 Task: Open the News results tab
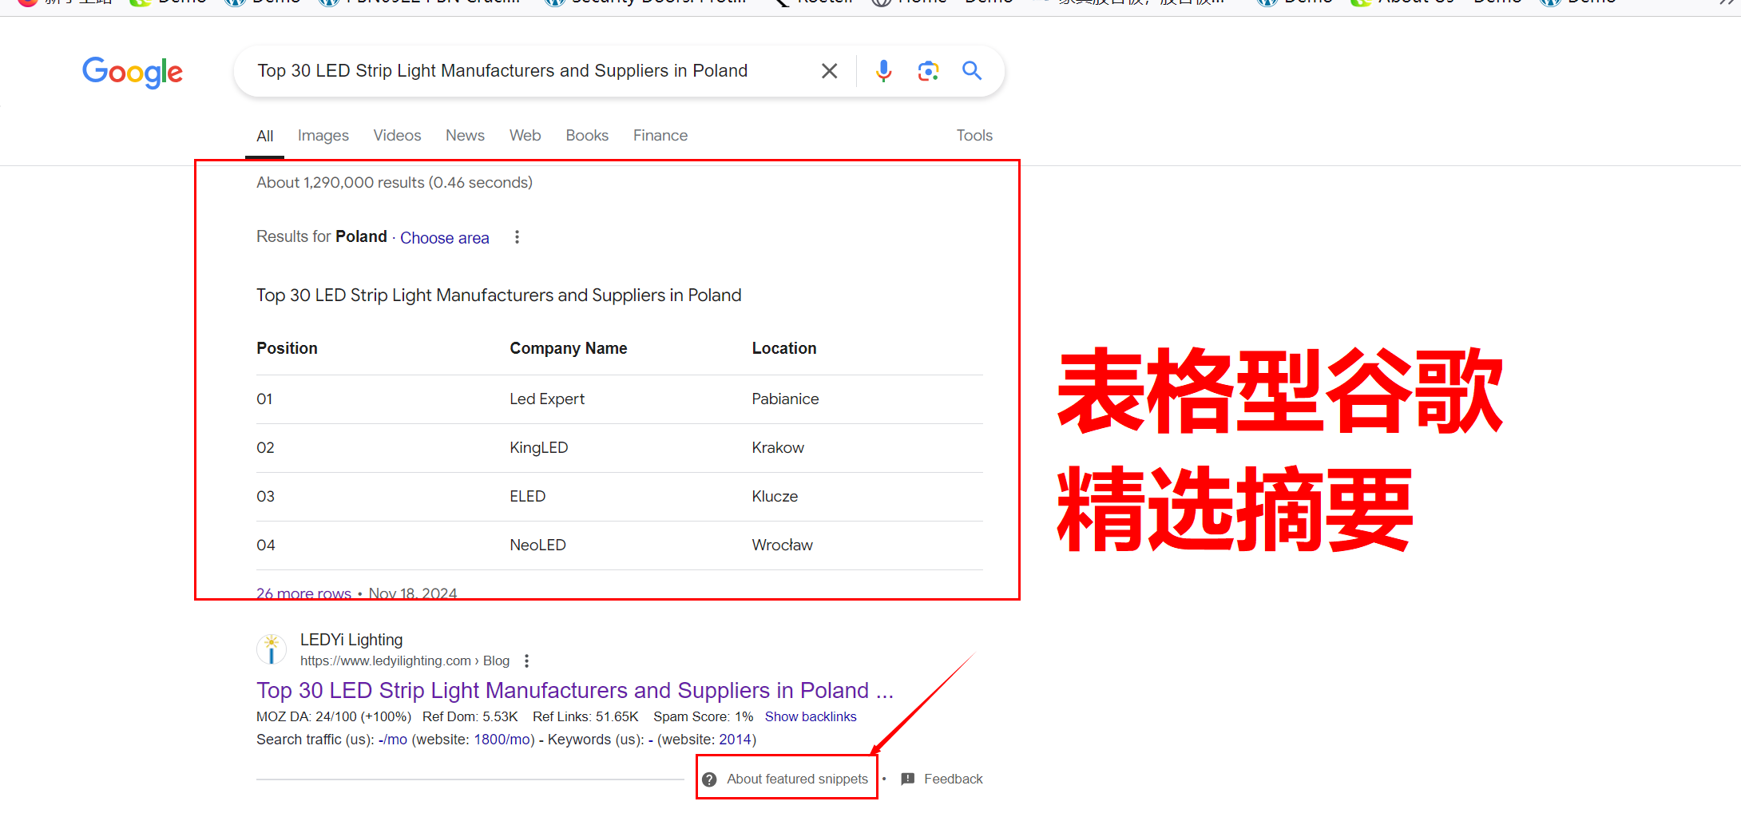click(465, 136)
